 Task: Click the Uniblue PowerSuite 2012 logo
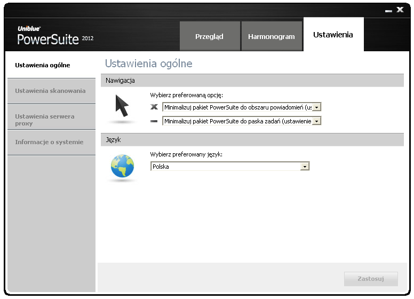[55, 36]
